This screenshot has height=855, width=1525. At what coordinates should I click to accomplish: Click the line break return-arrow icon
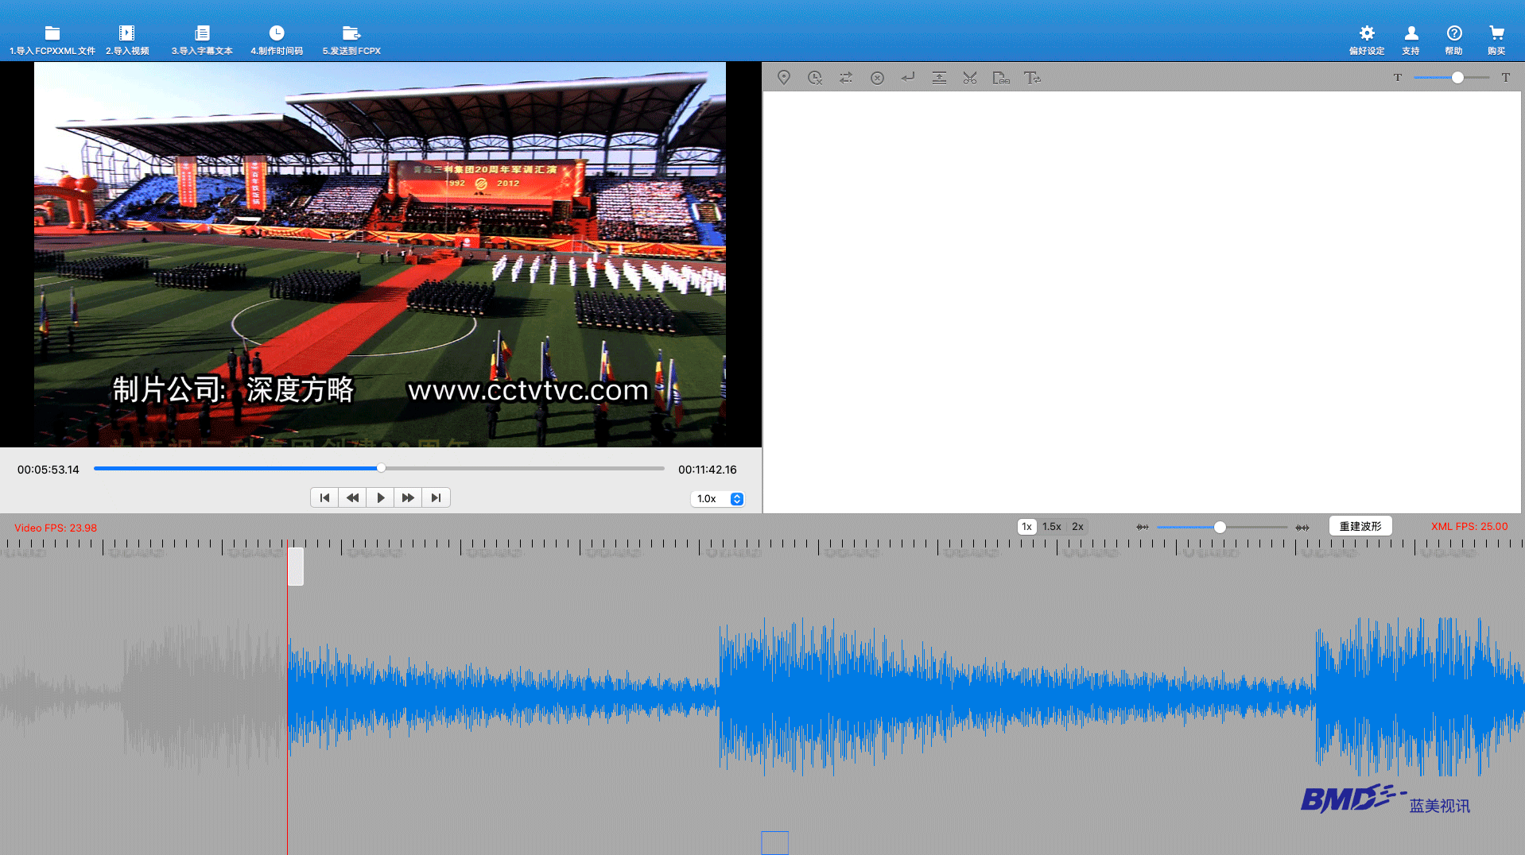[908, 78]
